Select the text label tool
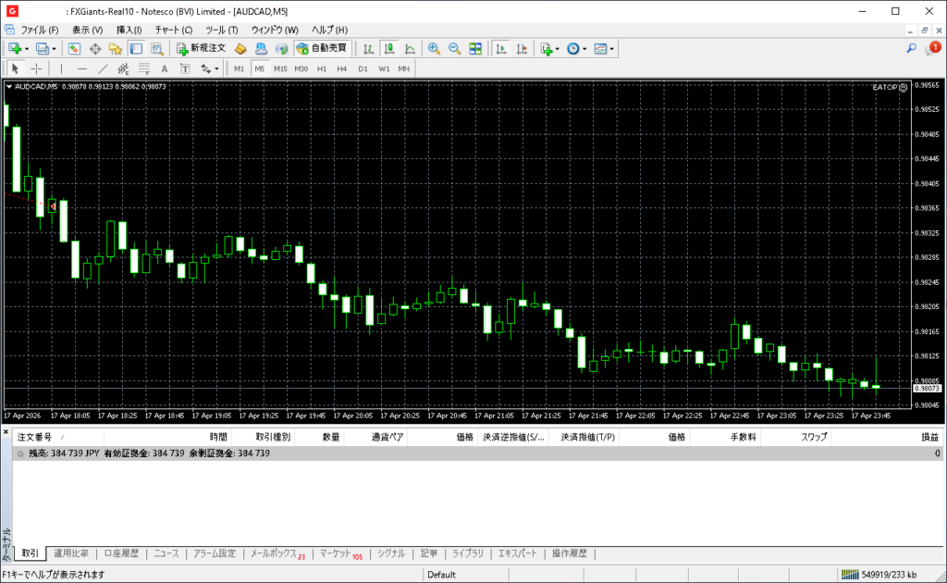 (x=165, y=68)
